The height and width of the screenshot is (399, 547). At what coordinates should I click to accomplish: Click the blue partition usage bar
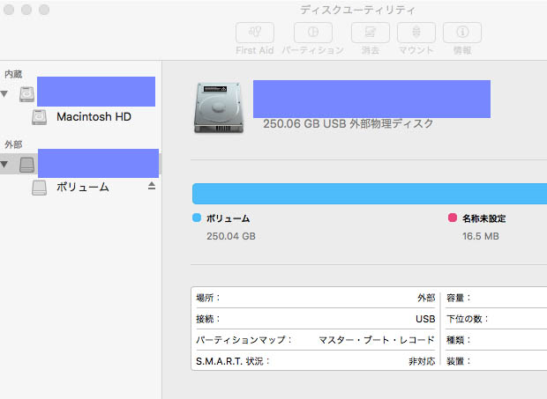(x=369, y=194)
